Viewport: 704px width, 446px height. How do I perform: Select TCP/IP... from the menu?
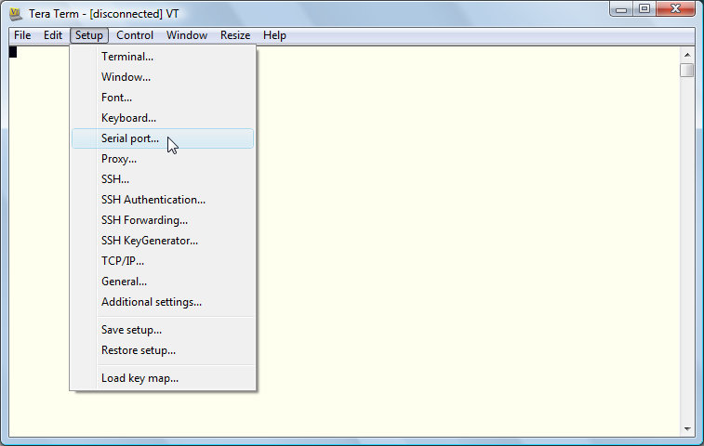[x=123, y=261]
